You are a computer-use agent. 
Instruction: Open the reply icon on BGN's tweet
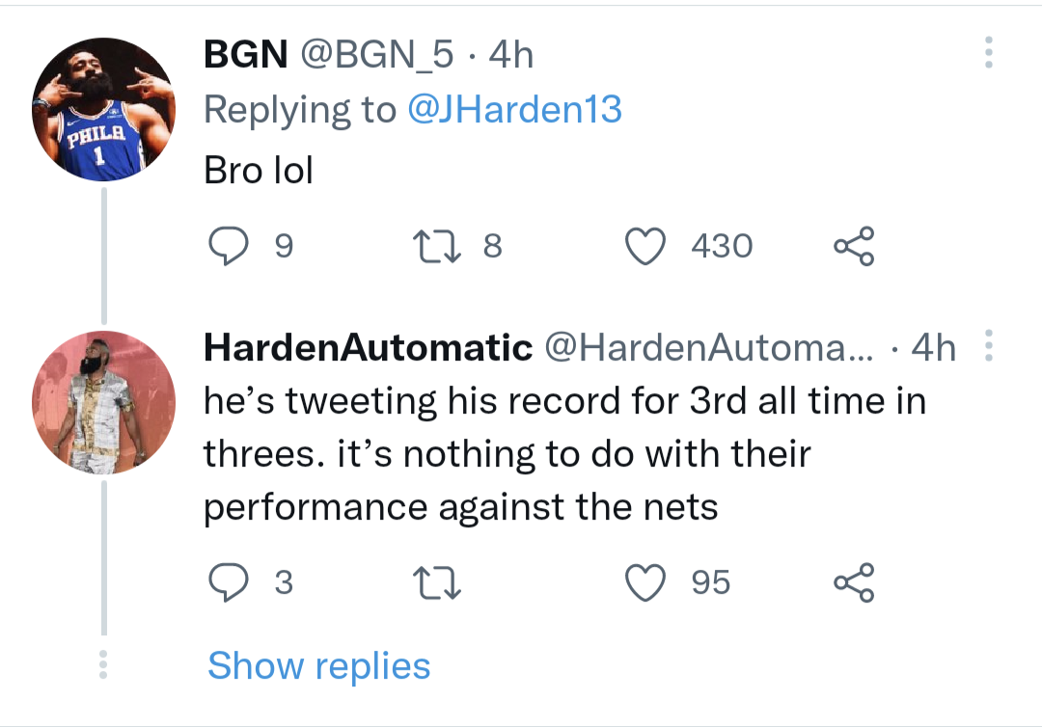click(x=229, y=245)
